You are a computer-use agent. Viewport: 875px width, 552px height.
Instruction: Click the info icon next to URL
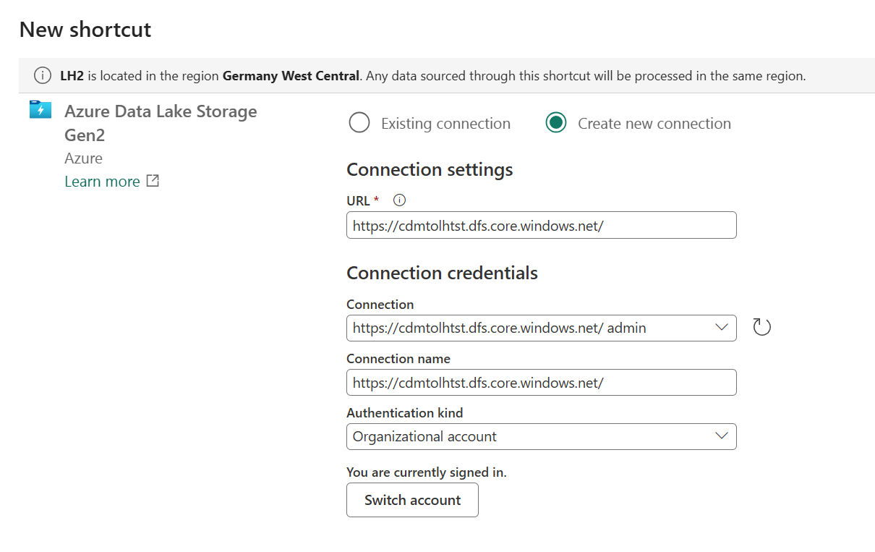pyautogui.click(x=398, y=200)
